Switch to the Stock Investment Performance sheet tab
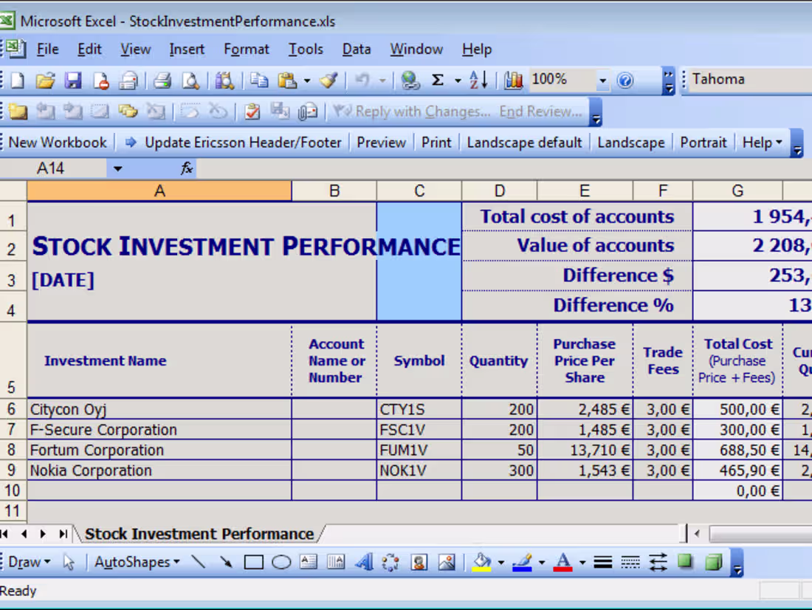Image resolution: width=812 pixels, height=610 pixels. tap(198, 533)
